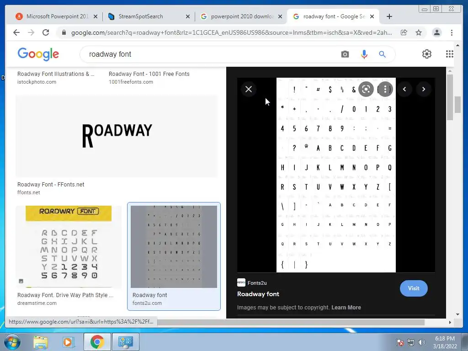Select the ROADWAY FFonts.net image thumbnail
The image size is (468, 351).
pyautogui.click(x=117, y=136)
